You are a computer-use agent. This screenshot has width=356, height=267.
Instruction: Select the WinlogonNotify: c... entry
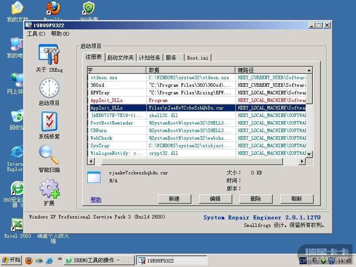[197, 153]
